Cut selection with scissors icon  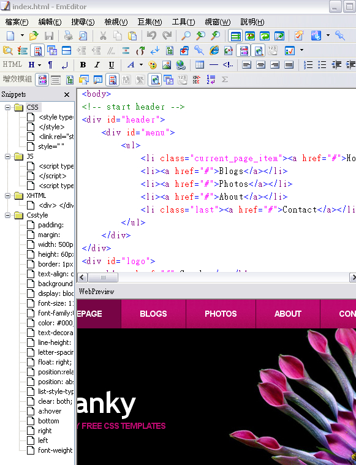pyautogui.click(x=103, y=36)
